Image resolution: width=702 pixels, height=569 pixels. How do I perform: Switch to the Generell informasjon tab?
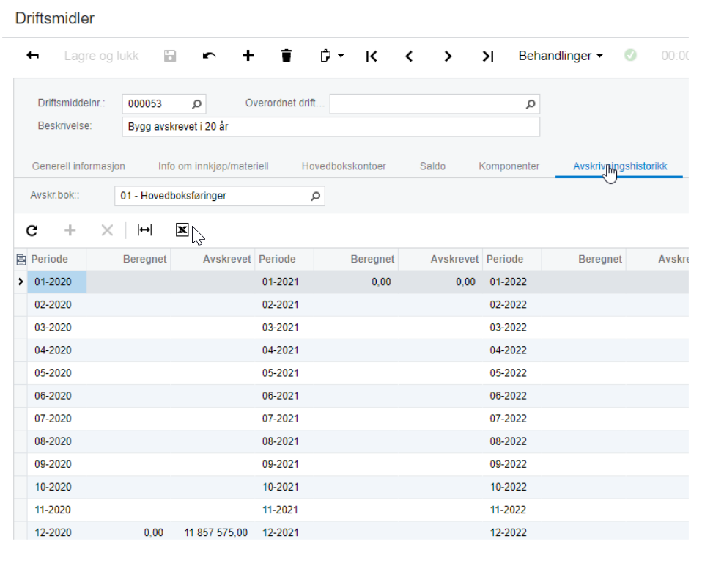click(x=78, y=166)
